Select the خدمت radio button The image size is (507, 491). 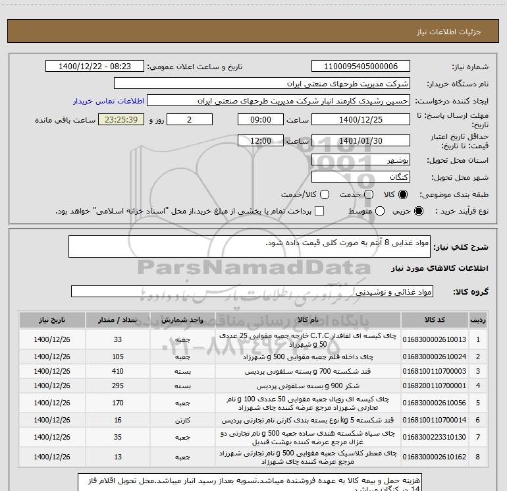tap(369, 194)
